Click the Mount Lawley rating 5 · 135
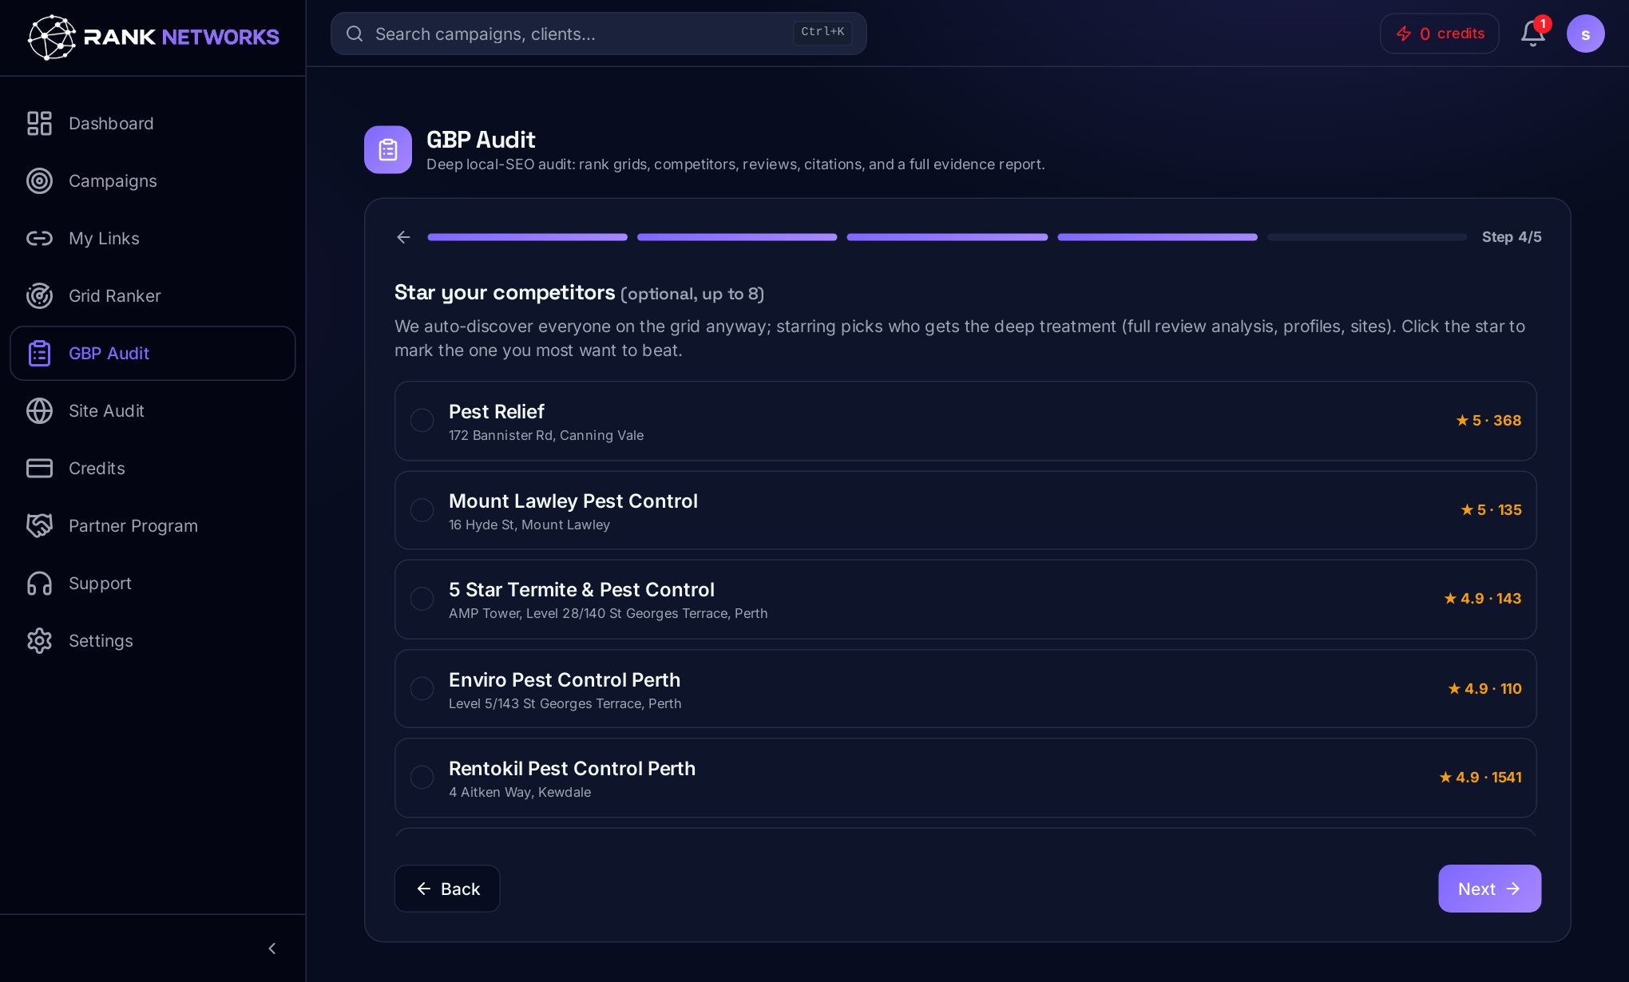 [1491, 509]
